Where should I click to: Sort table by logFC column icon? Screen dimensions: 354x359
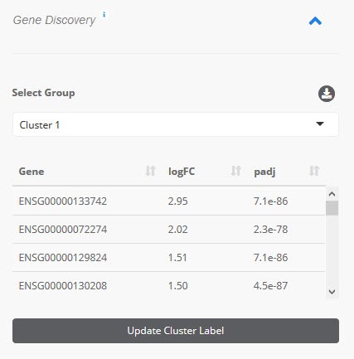tap(236, 171)
